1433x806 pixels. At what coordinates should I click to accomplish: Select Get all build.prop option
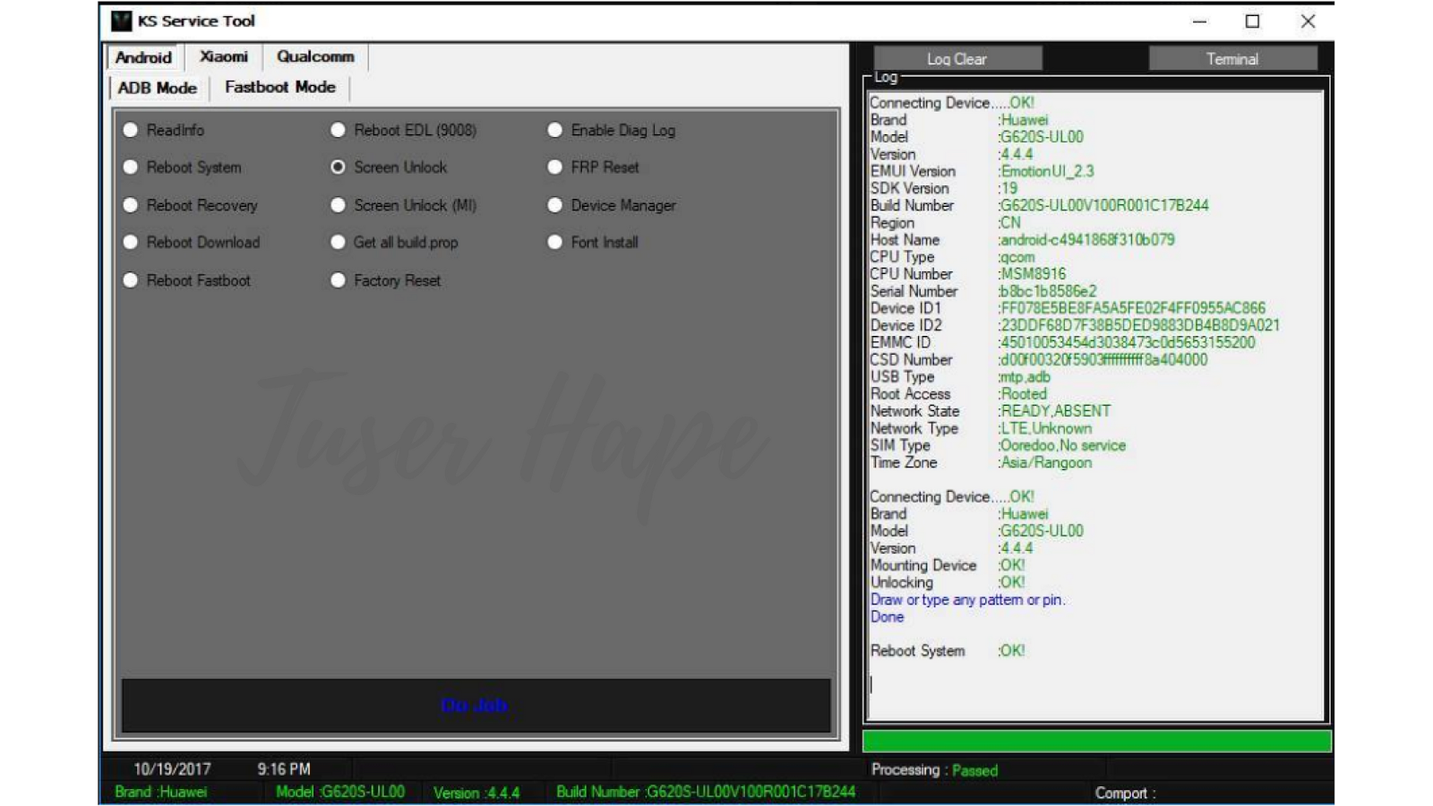[x=338, y=242]
